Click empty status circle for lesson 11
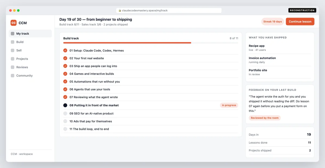325x168 pixels. [x=65, y=129]
